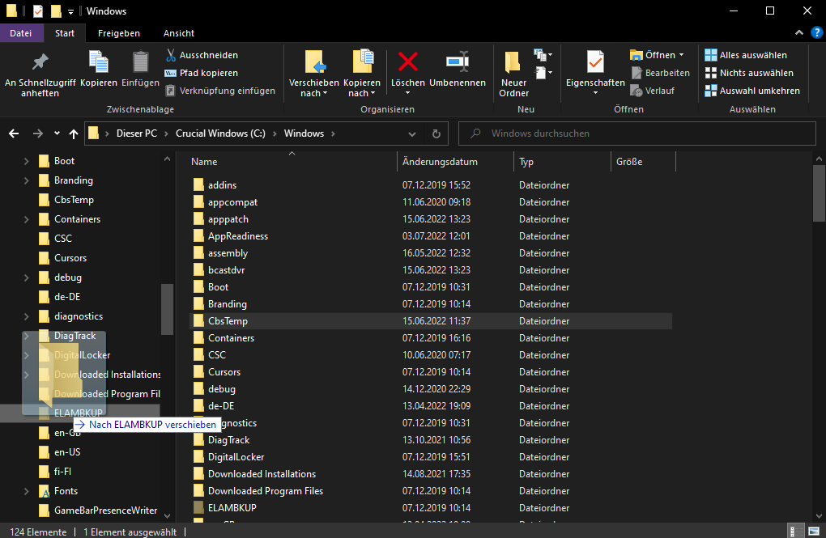Image resolution: width=826 pixels, height=538 pixels.
Task: Switch to the Ansicht tab
Action: pyautogui.click(x=179, y=33)
